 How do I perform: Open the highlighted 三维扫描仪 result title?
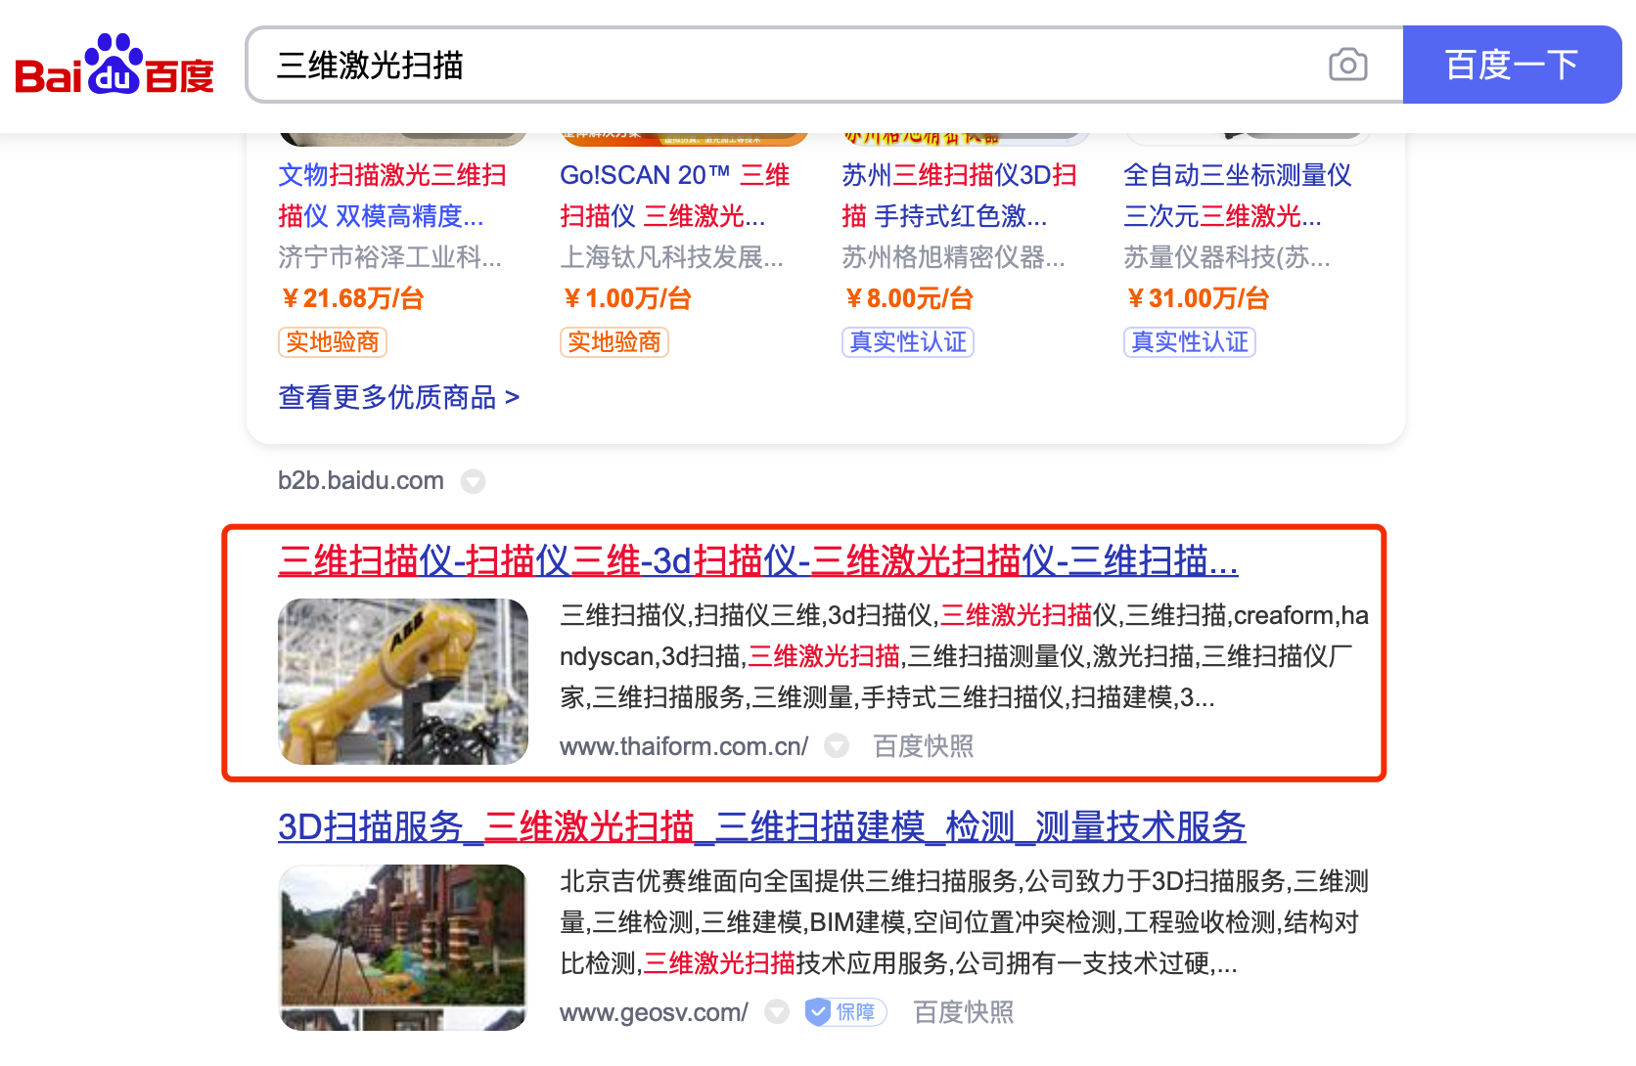[758, 562]
